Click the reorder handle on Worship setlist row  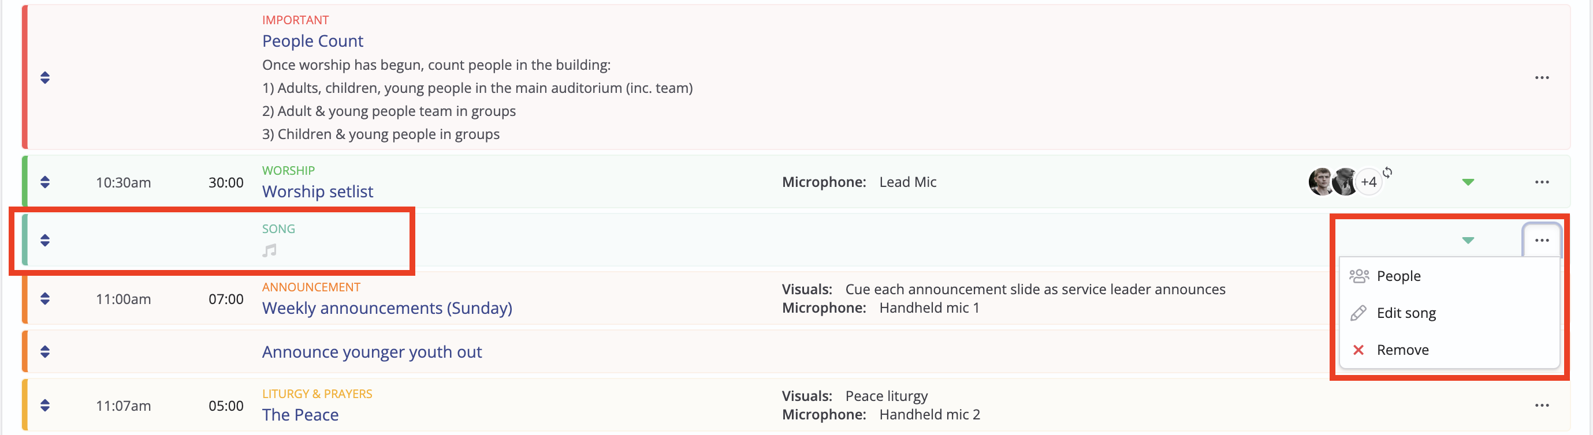click(x=45, y=182)
